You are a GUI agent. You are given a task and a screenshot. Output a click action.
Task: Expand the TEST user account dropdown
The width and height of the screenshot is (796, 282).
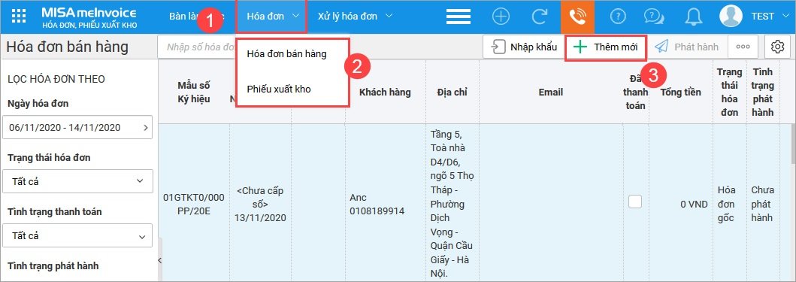tap(785, 17)
